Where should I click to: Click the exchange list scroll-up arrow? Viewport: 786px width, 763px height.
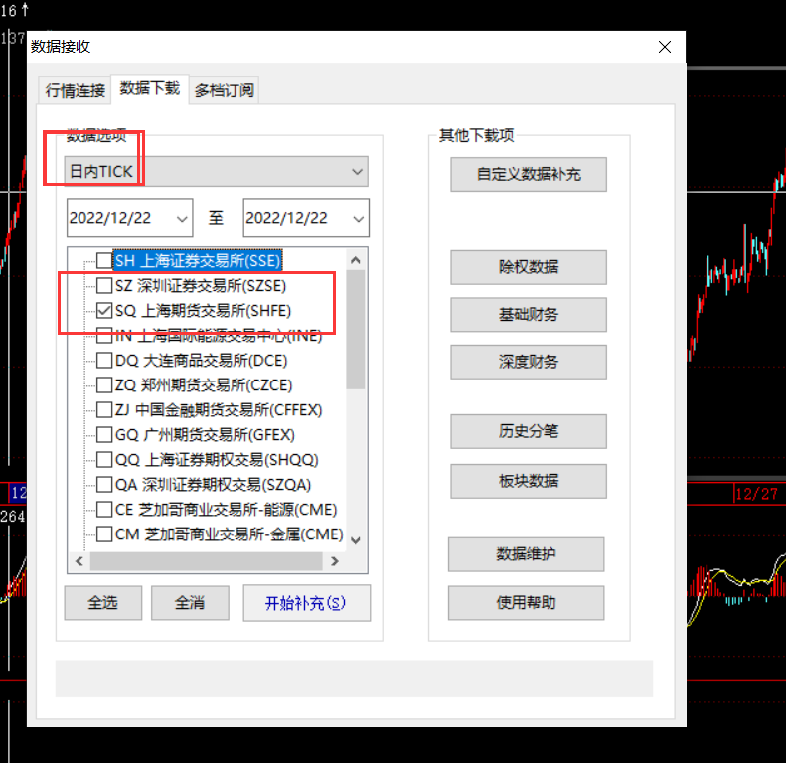coord(356,260)
